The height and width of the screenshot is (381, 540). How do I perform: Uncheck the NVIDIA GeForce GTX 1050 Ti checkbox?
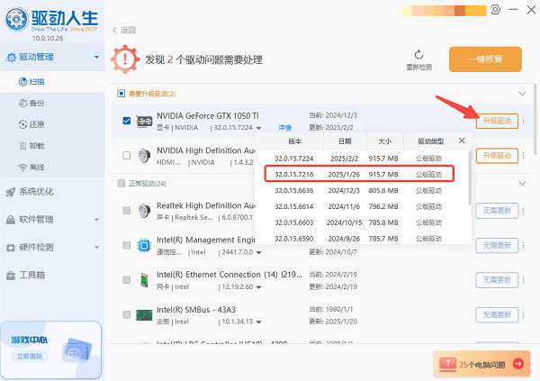pos(126,121)
